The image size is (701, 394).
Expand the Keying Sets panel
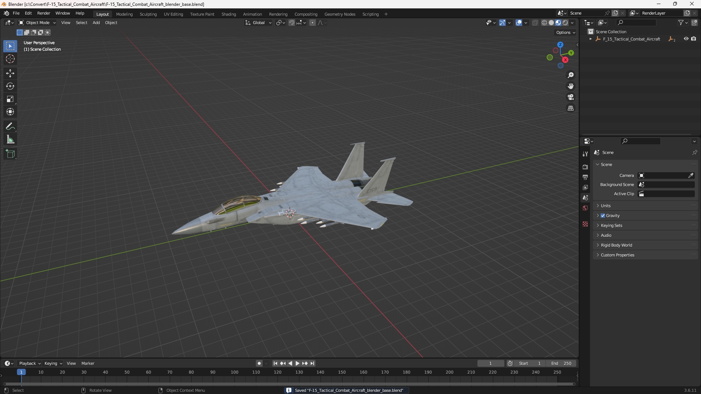pyautogui.click(x=645, y=225)
